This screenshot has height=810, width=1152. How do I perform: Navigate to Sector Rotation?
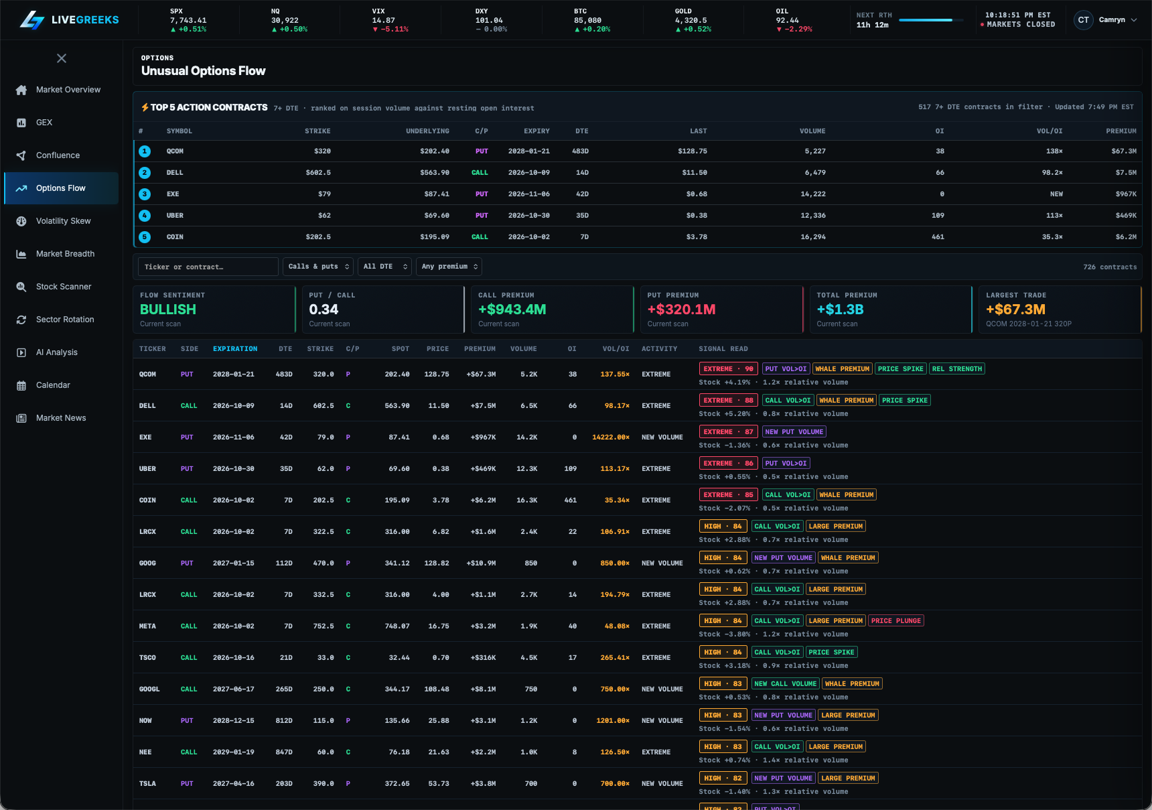point(61,320)
